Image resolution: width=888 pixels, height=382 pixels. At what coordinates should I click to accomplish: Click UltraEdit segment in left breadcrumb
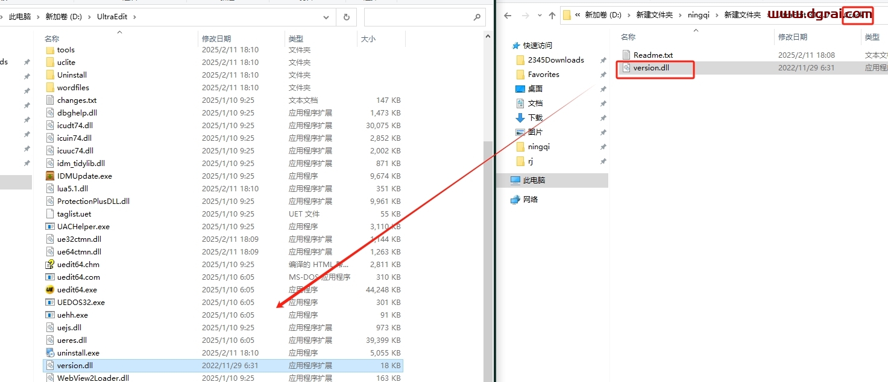click(x=112, y=17)
